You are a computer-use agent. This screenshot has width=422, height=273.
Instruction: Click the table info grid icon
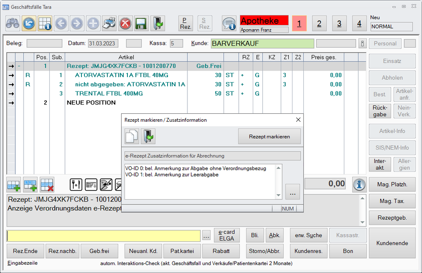tap(45, 23)
